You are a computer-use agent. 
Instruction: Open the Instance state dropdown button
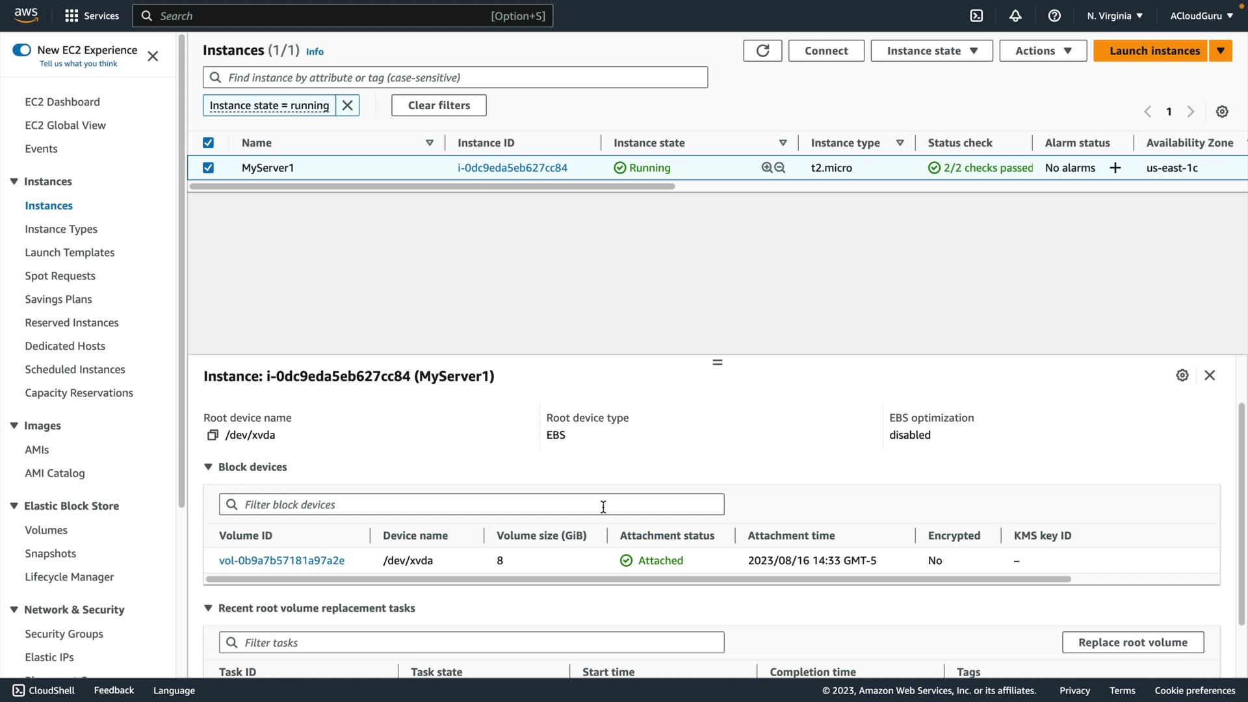point(931,51)
